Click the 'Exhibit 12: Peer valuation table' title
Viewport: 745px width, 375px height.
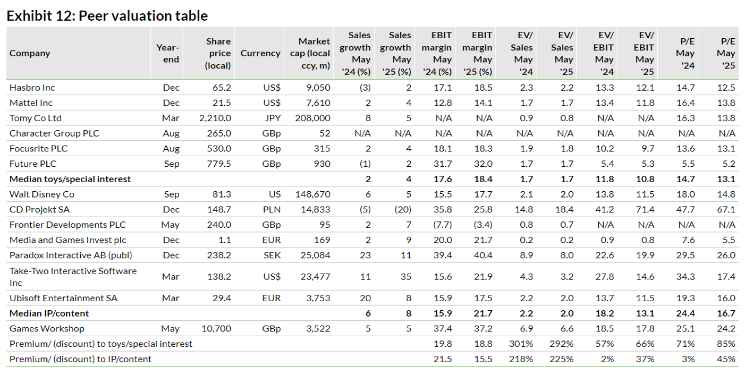coord(107,16)
